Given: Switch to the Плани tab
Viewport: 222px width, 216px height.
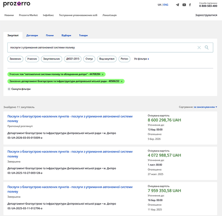Looking at the screenshot, I should 50,35.
